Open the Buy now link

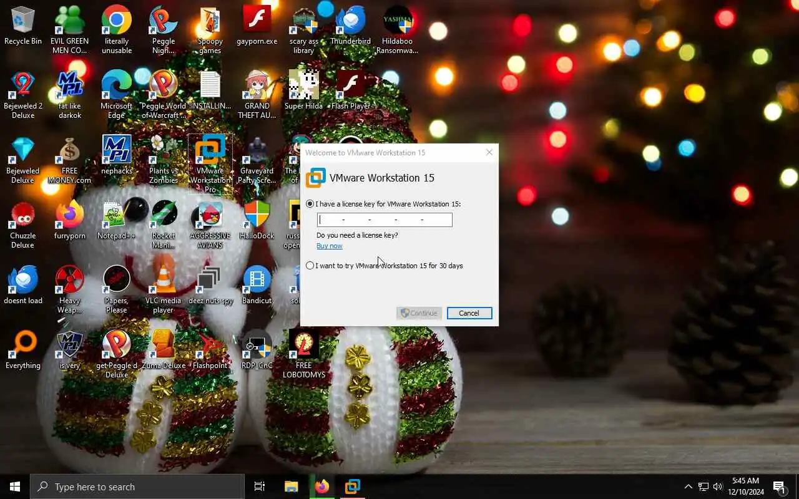pyautogui.click(x=329, y=246)
